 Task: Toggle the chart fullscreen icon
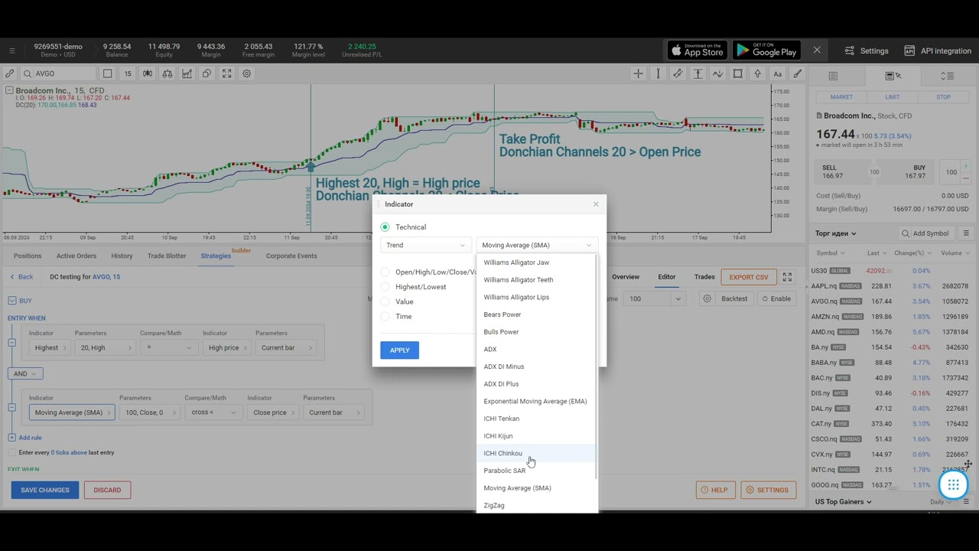click(x=226, y=73)
